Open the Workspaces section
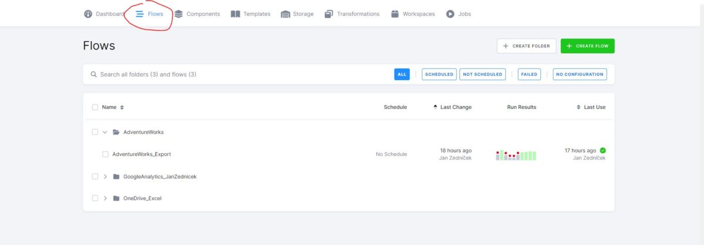 tap(412, 14)
